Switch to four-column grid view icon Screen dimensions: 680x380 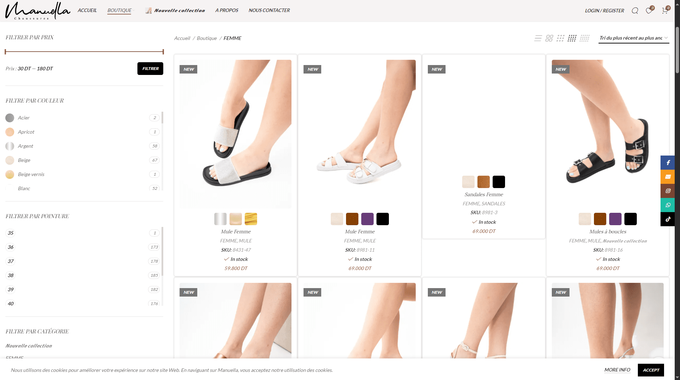tap(572, 38)
